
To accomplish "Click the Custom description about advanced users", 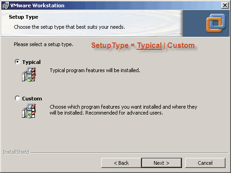I will pos(123,110).
